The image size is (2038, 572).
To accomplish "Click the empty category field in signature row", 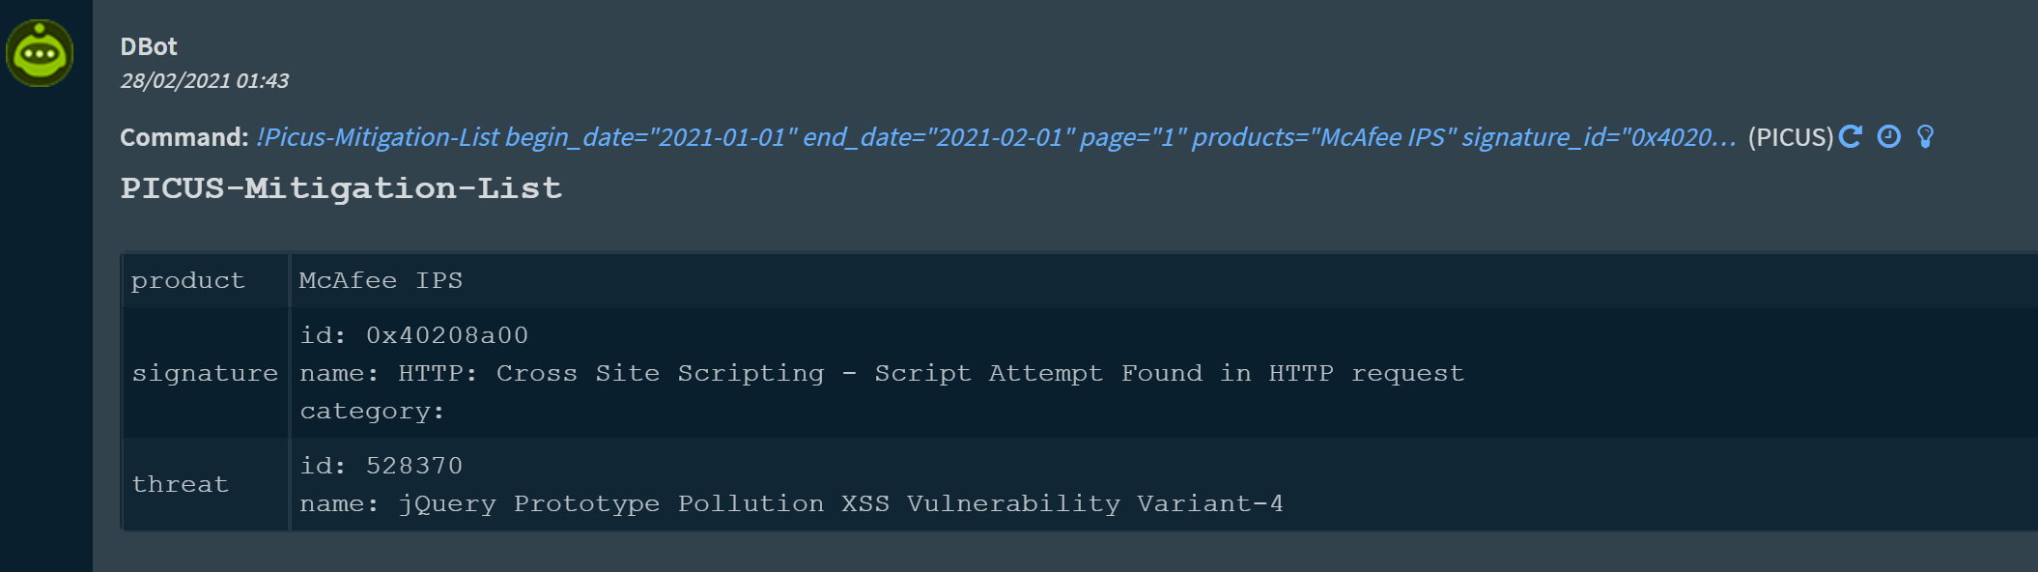I will click(372, 410).
